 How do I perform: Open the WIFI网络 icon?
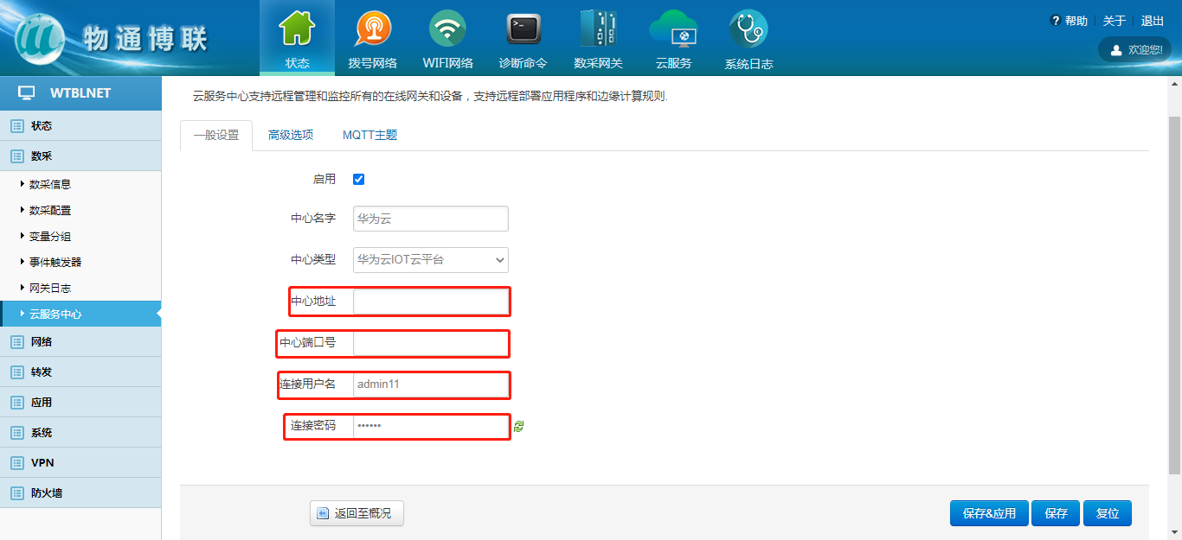[x=447, y=29]
